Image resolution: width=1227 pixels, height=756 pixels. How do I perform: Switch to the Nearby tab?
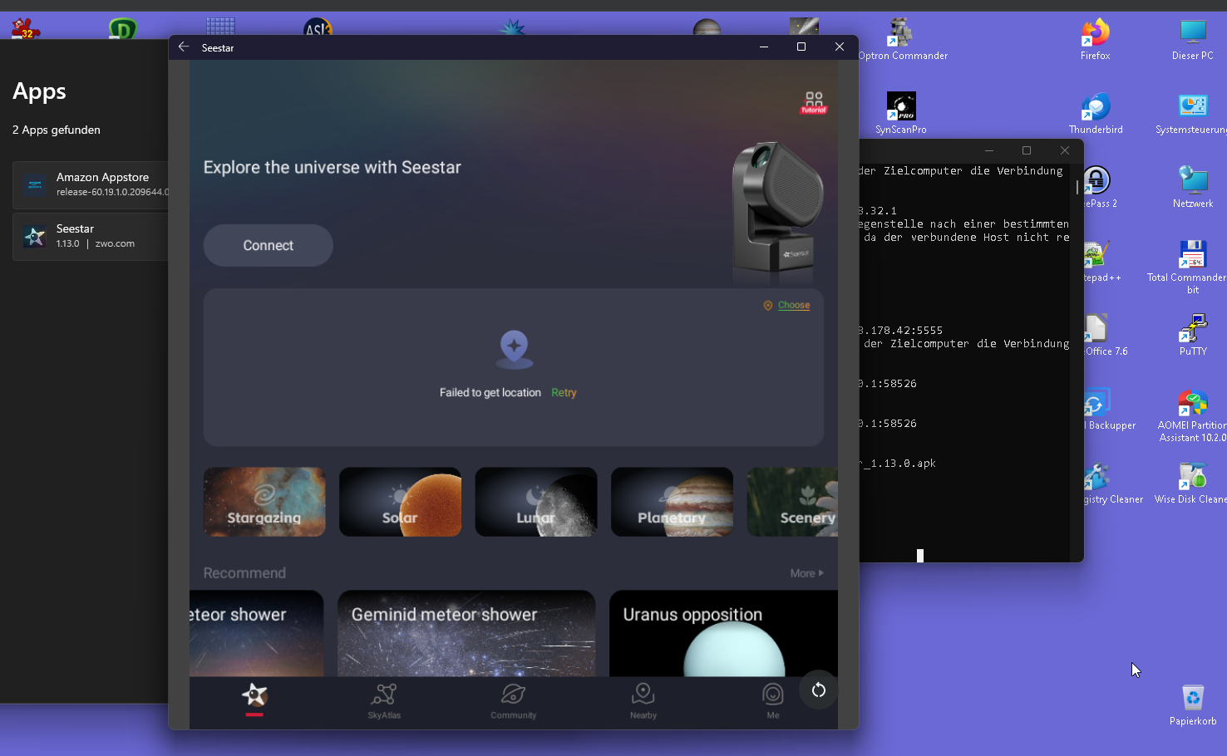[643, 702]
